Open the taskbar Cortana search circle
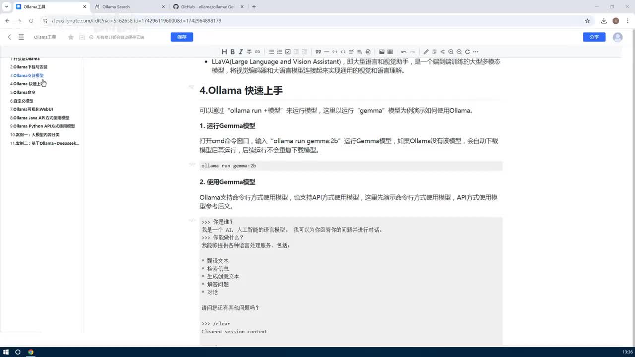Screen dimensions: 635x357 (x=18, y=352)
